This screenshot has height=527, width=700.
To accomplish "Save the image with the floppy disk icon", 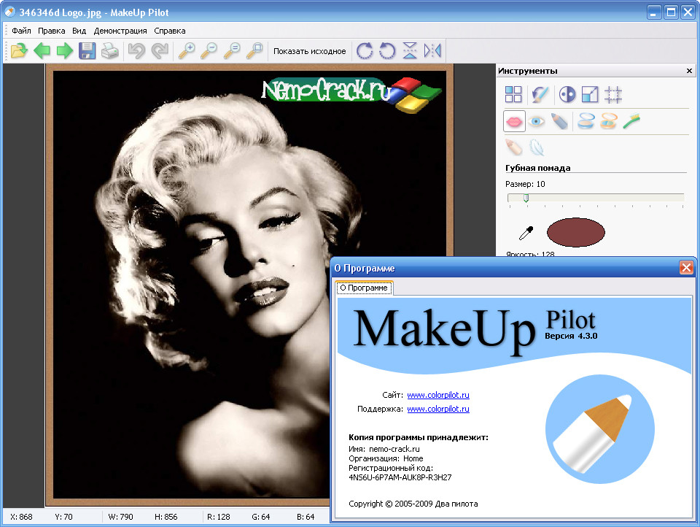I will (87, 50).
